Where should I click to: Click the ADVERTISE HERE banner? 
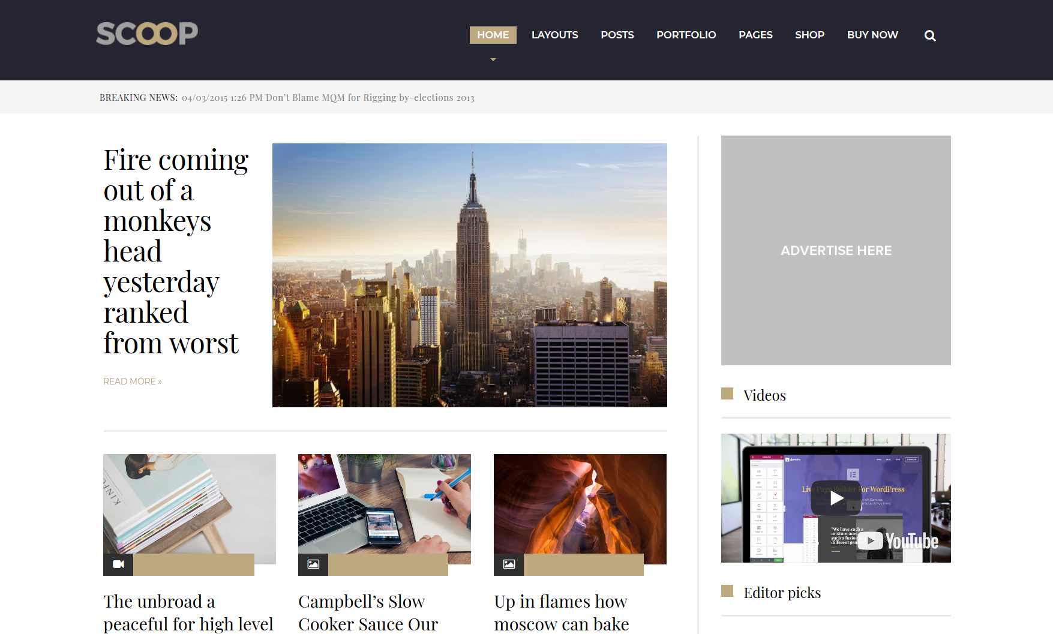[x=835, y=250]
